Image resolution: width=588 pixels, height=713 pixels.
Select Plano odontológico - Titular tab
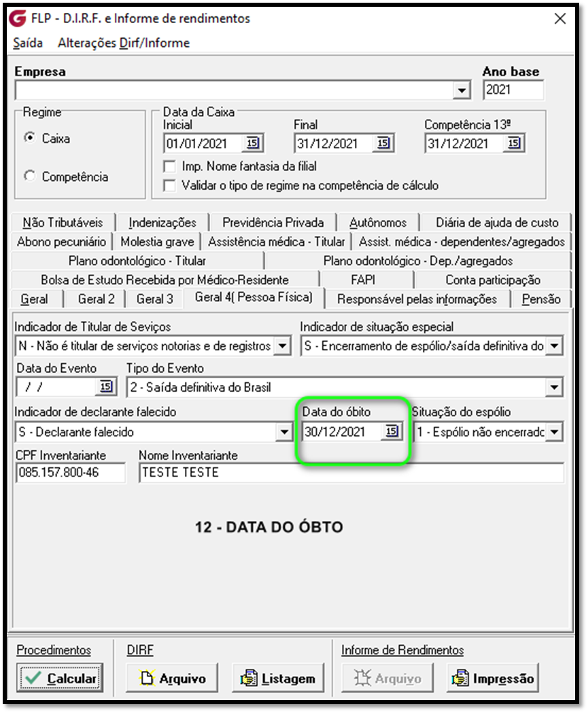pos(137,261)
